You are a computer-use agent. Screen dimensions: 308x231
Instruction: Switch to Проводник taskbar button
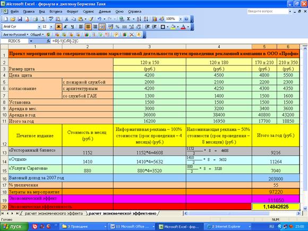(x=83, y=227)
